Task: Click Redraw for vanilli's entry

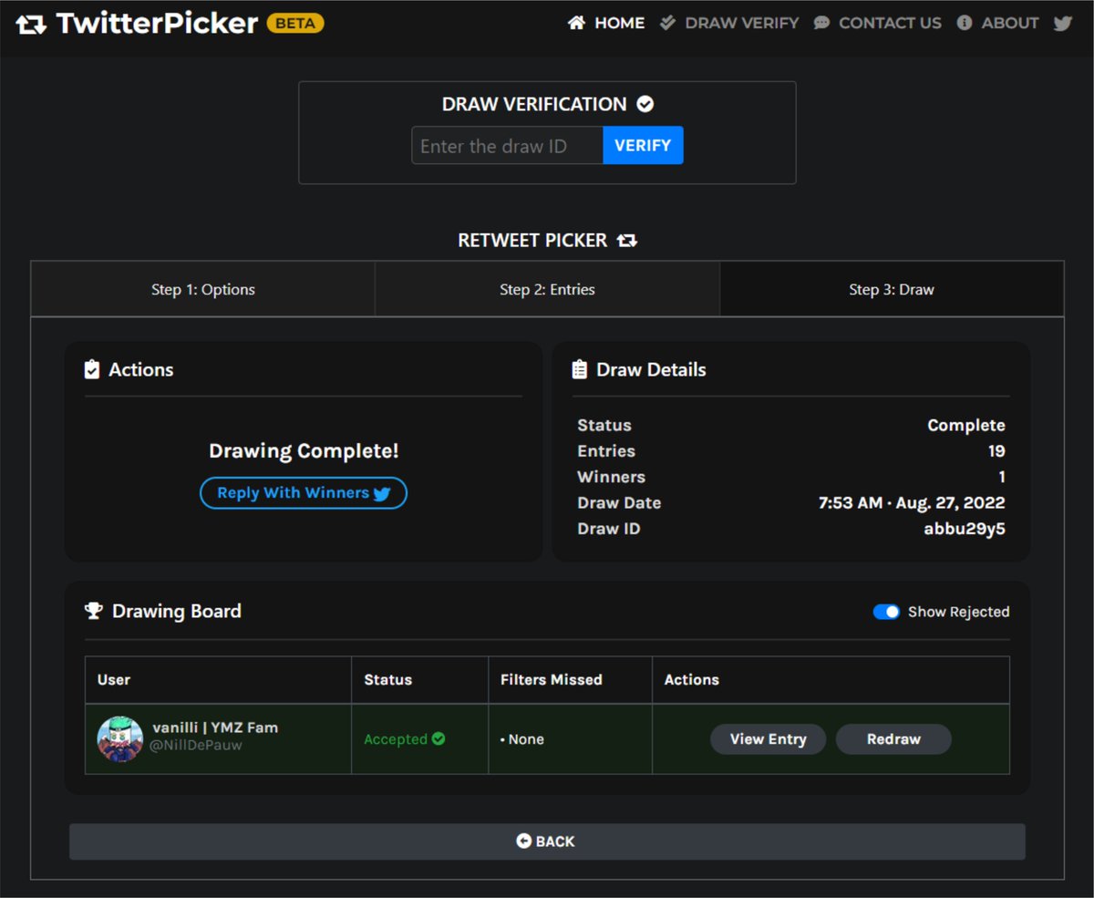Action: pos(893,739)
